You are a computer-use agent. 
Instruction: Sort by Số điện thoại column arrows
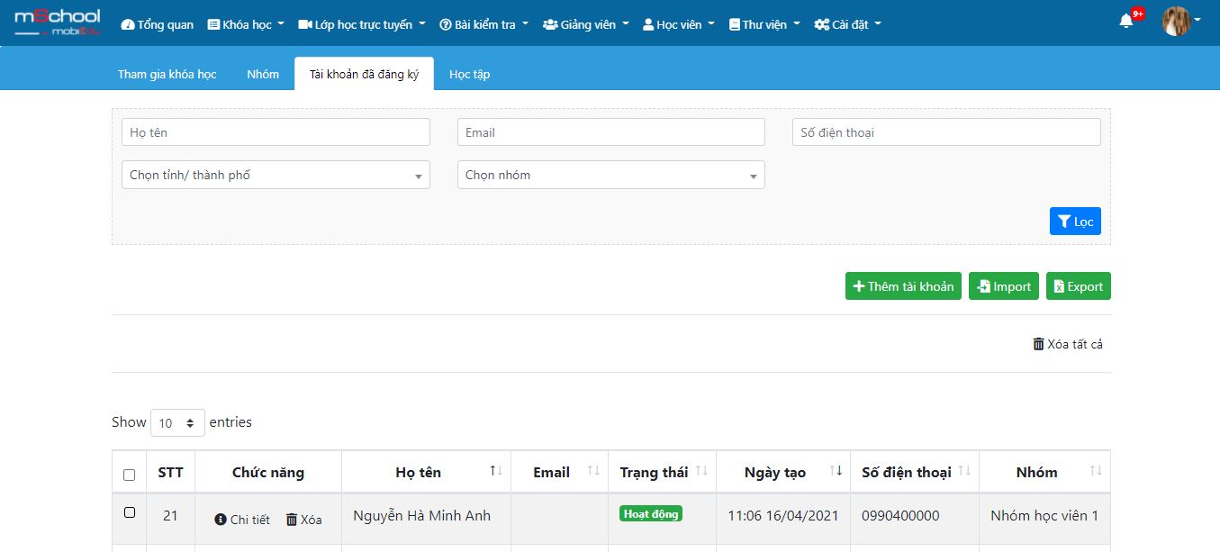pyautogui.click(x=964, y=471)
